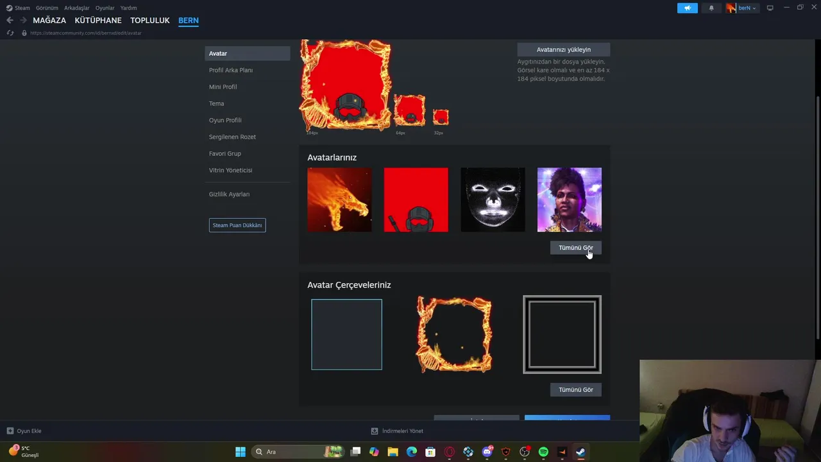821x462 pixels.
Task: Open the Yardım menu
Action: click(x=128, y=8)
